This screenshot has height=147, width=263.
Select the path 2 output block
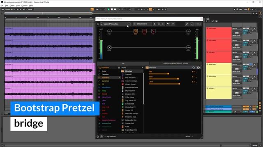188,47
